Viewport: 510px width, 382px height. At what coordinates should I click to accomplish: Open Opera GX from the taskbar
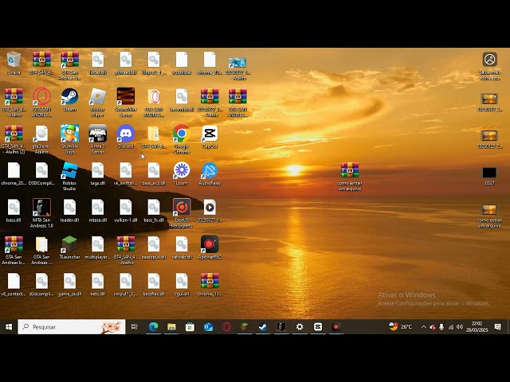click(226, 327)
